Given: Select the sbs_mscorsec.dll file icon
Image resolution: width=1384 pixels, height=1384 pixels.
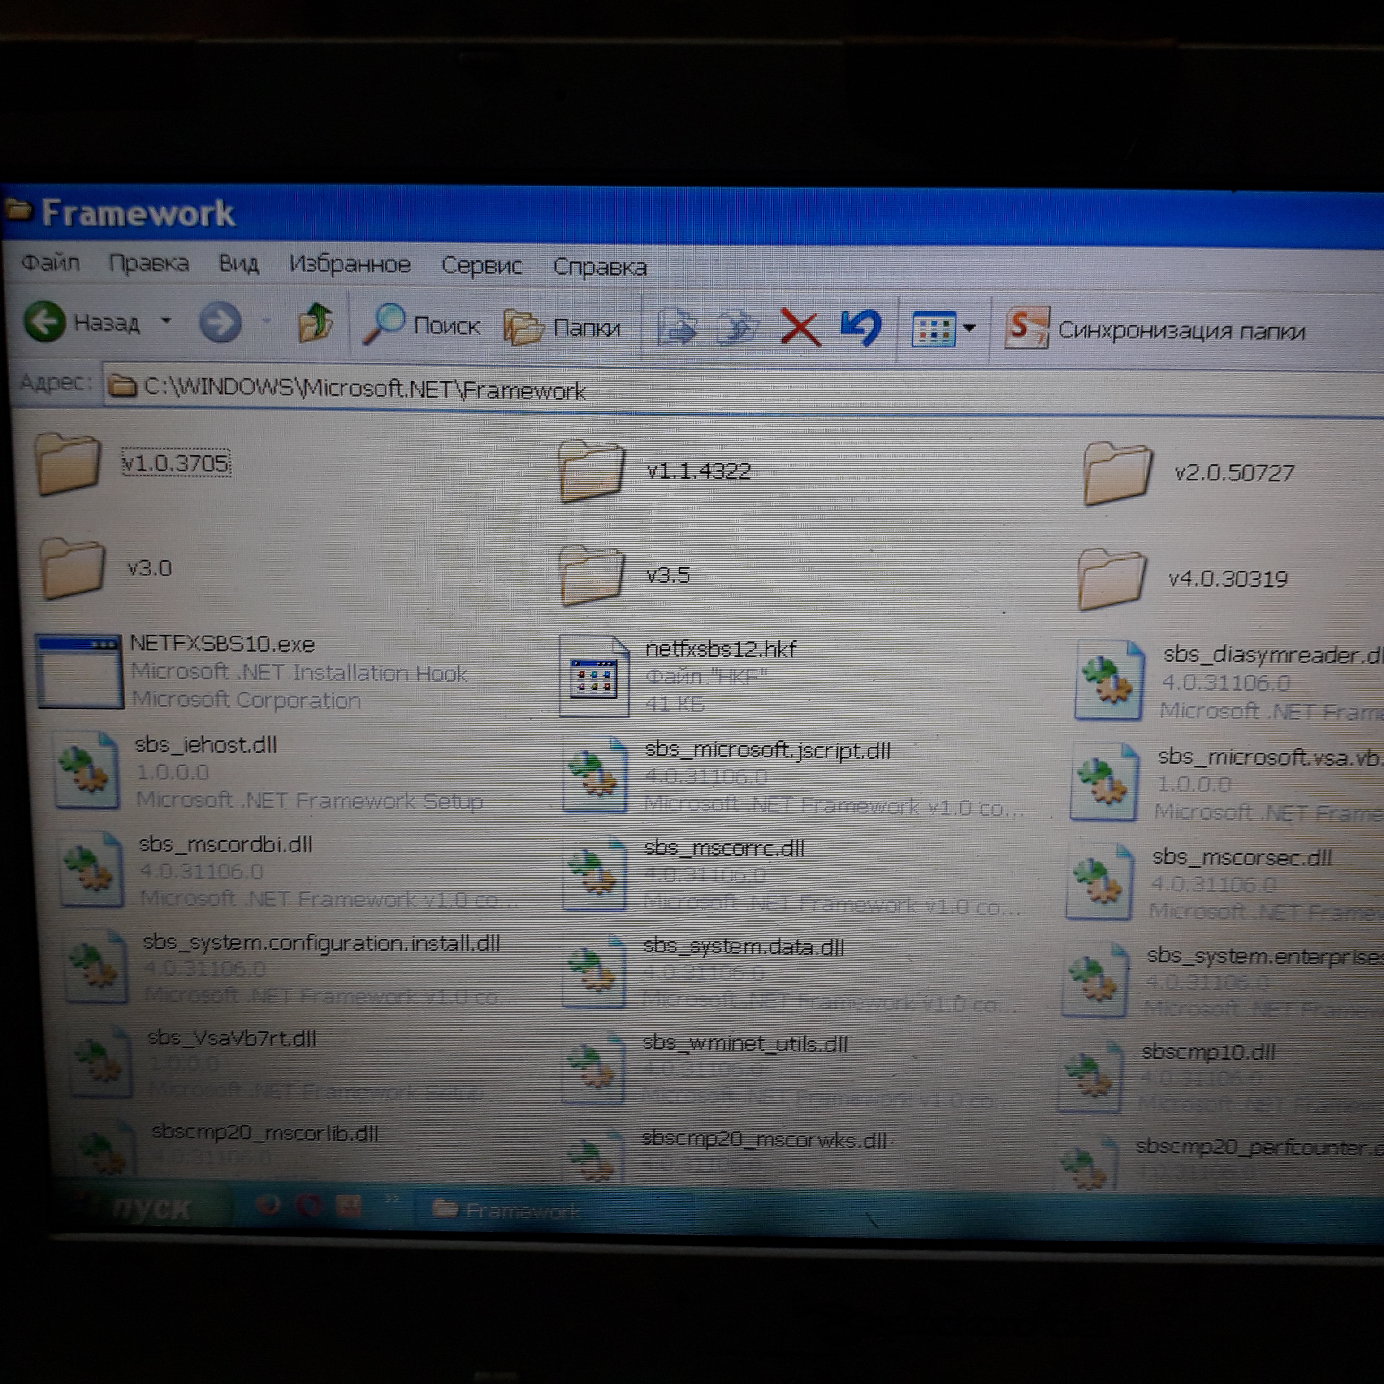Looking at the screenshot, I should pyautogui.click(x=1100, y=881).
